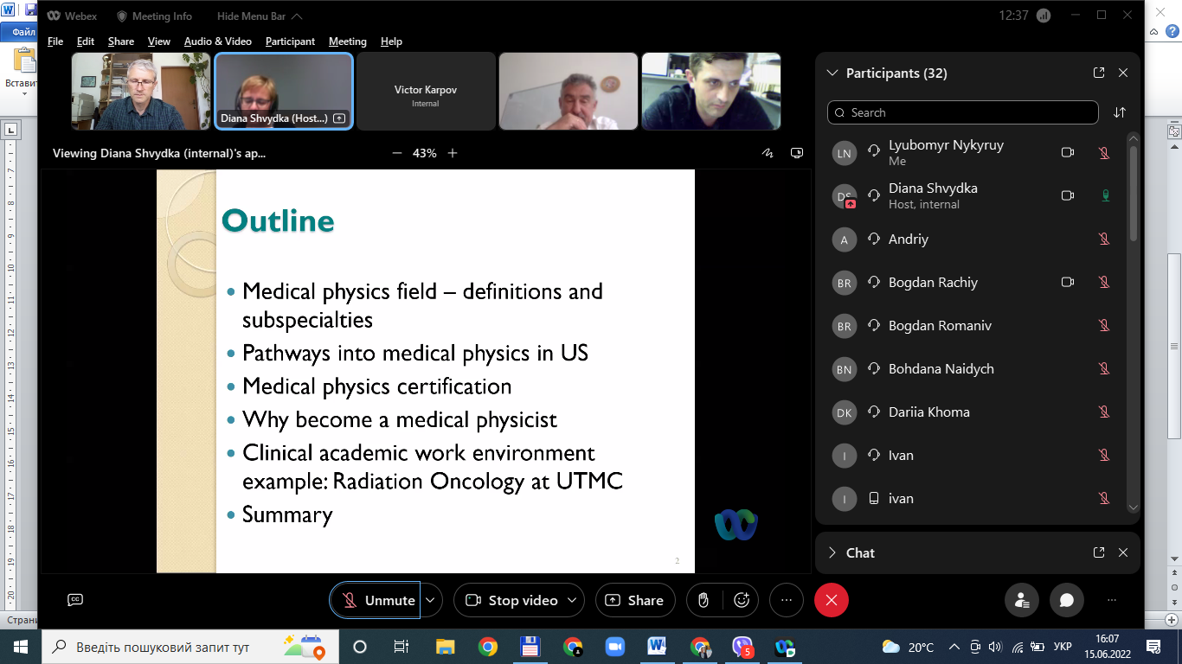Open chat bubble icon in bottom bar
Screen dimensions: 1182x664
click(x=1067, y=600)
